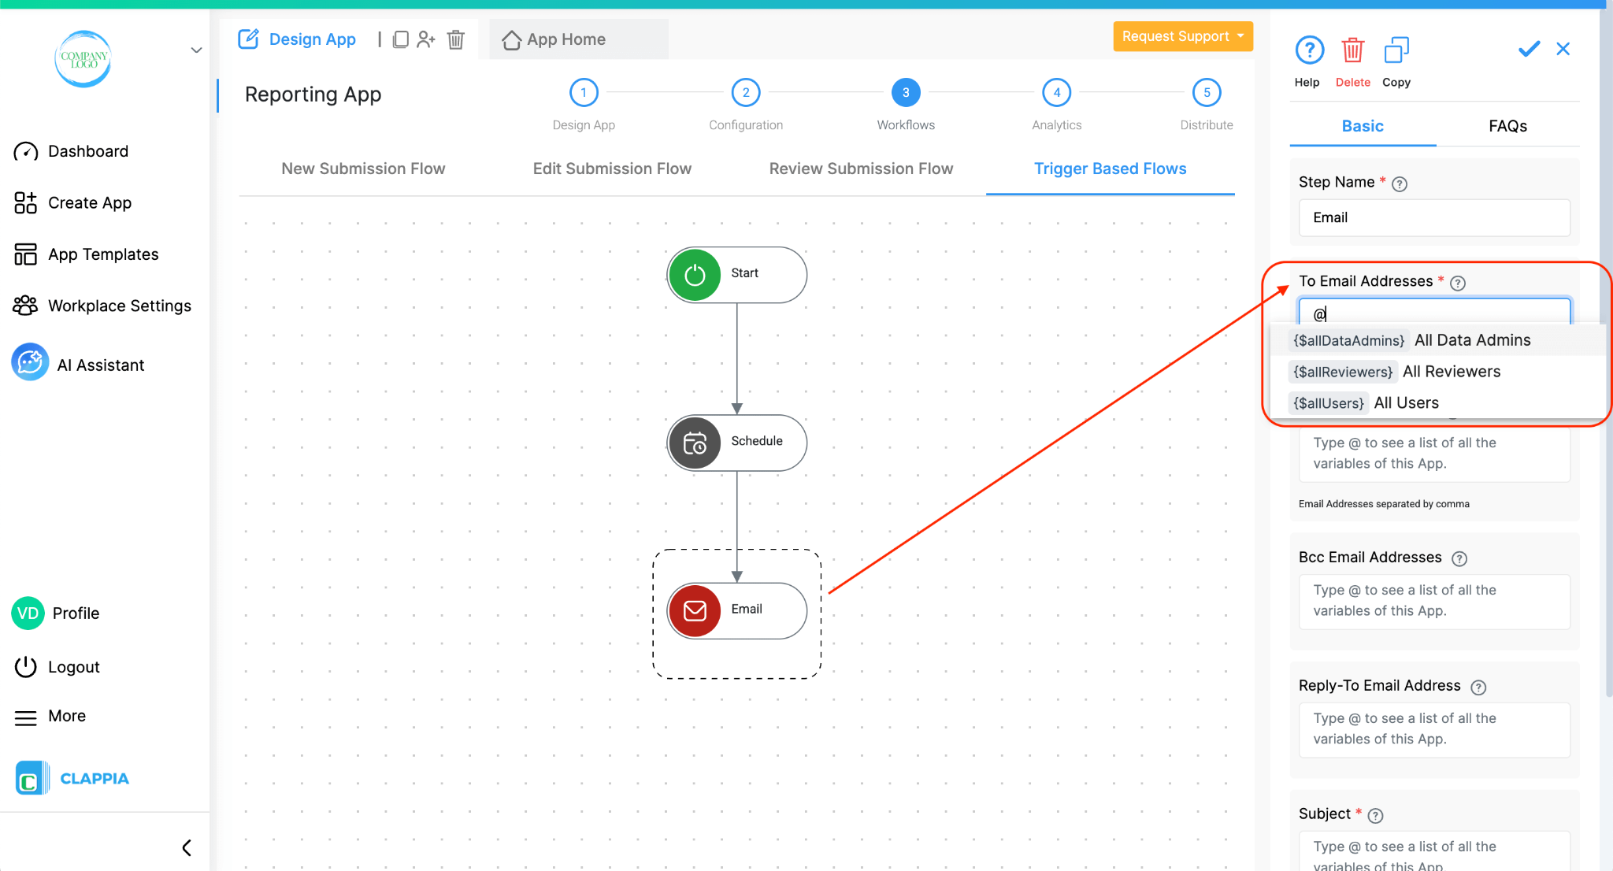Expand the company logo dropdown chevron
1613x871 pixels.
(x=196, y=50)
